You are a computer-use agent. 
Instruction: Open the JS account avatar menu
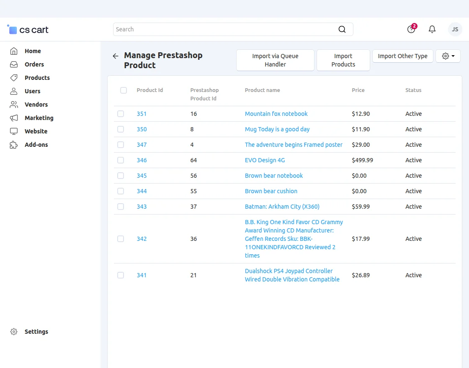pyautogui.click(x=455, y=29)
